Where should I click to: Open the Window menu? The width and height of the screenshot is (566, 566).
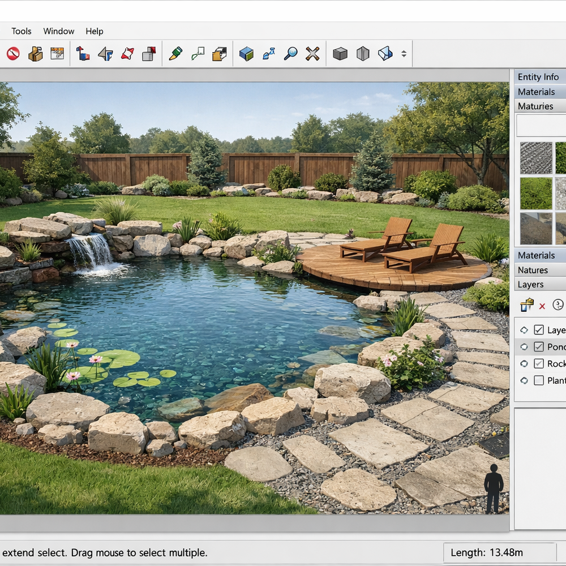pyautogui.click(x=59, y=31)
